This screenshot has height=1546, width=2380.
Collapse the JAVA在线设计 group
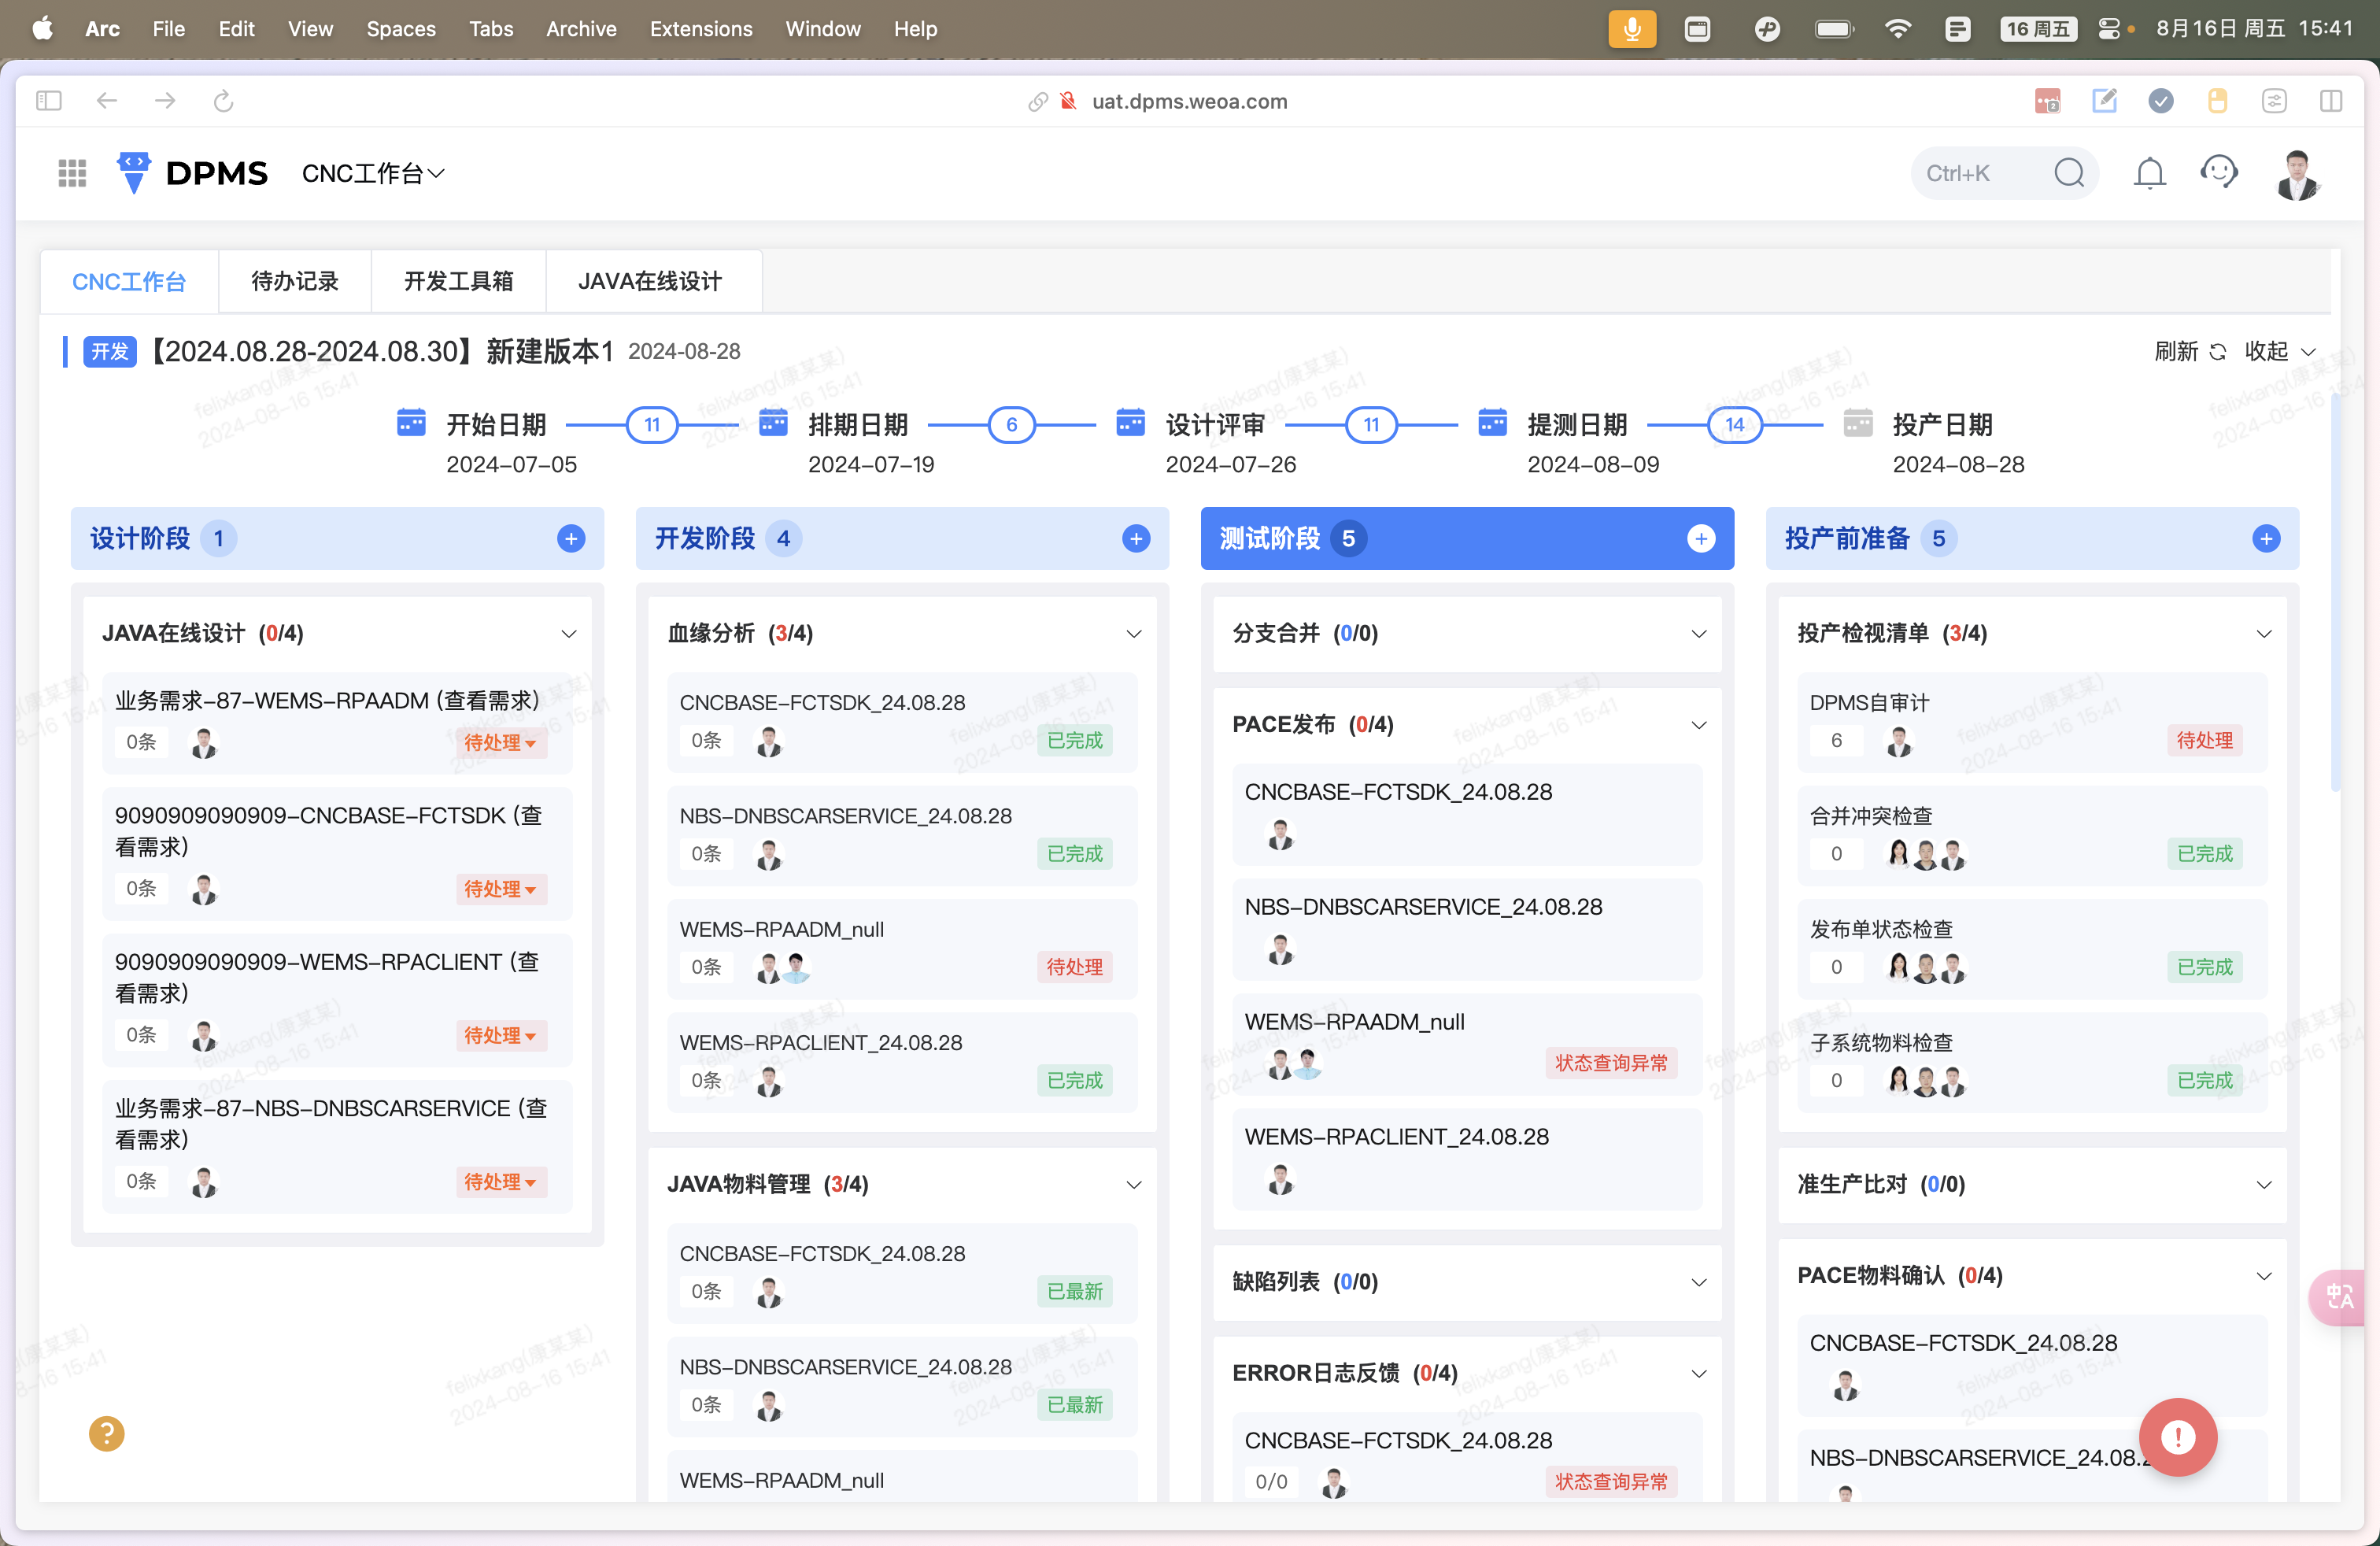click(x=569, y=634)
